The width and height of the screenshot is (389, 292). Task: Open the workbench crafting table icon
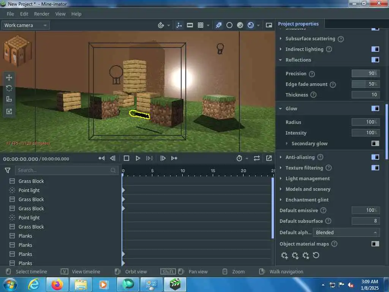click(17, 51)
